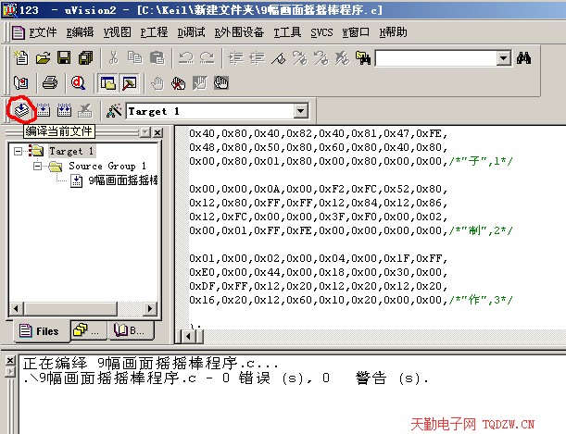Kill all breakpoints with the crossed hand icon
Viewport: 566px width, 434px height.
point(178,83)
